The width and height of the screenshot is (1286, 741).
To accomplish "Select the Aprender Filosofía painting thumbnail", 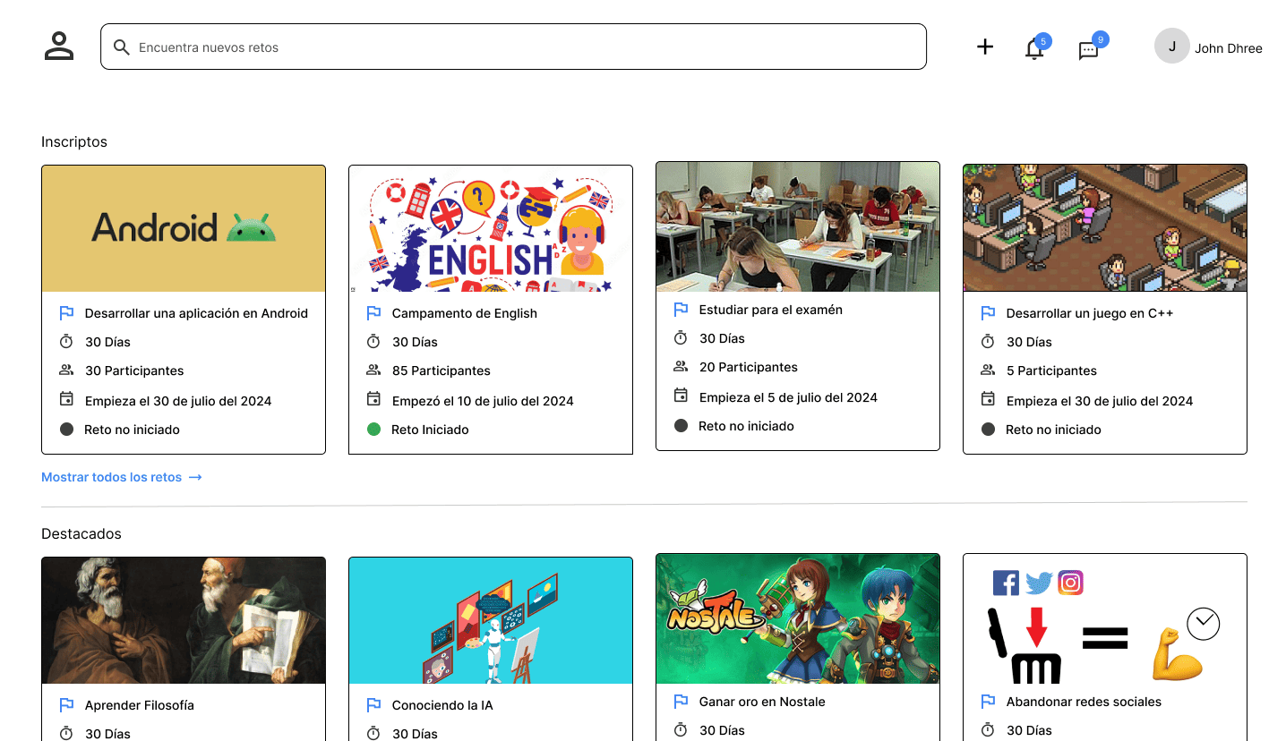I will pyautogui.click(x=184, y=620).
